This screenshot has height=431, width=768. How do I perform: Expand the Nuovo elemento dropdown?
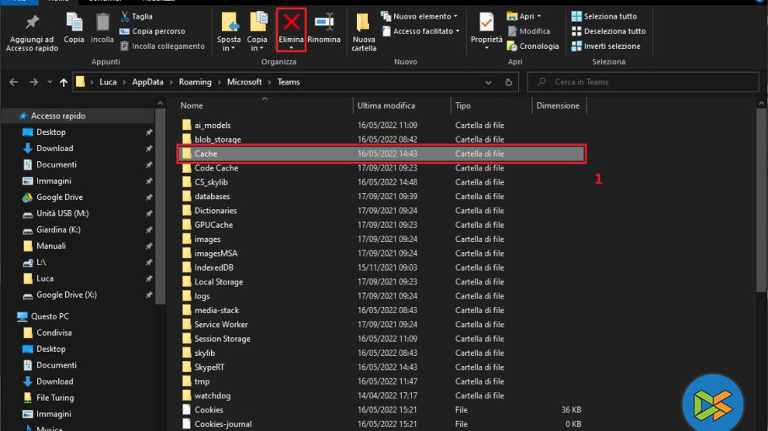click(x=455, y=16)
